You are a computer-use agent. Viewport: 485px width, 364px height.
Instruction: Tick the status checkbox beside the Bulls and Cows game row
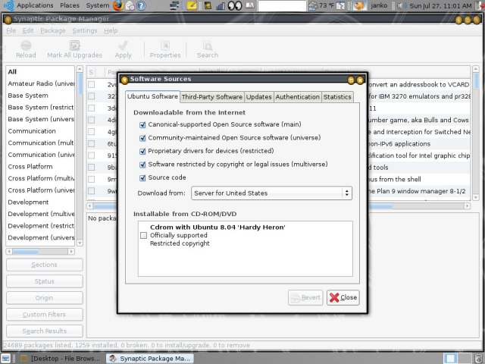tap(91, 120)
